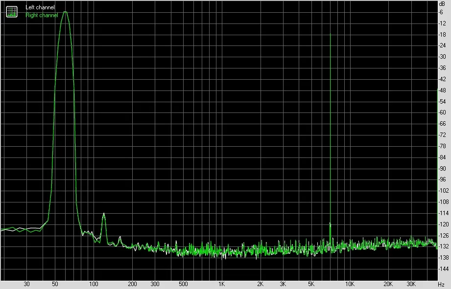Image resolution: width=451 pixels, height=289 pixels.
Task: Click the "2K" frequency label
Action: pos(261,284)
